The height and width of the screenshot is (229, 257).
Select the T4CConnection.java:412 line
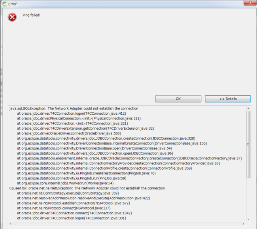tap(72, 114)
